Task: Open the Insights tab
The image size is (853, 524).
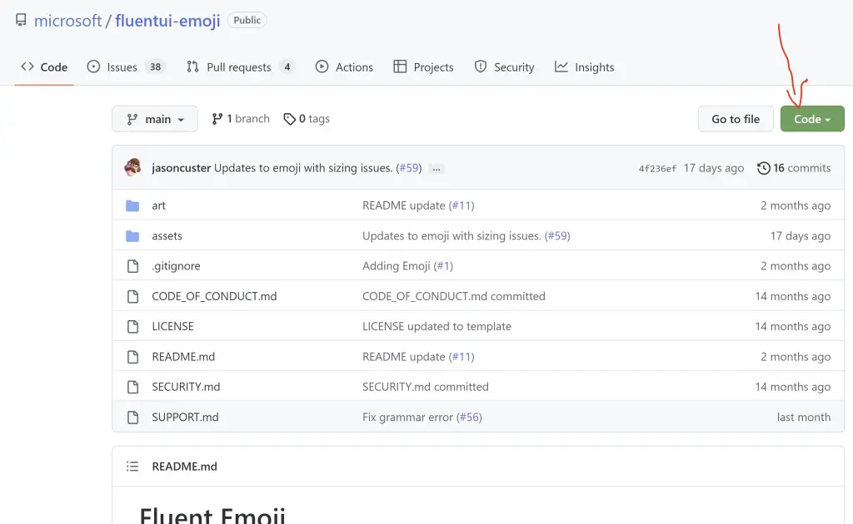Action: (584, 67)
